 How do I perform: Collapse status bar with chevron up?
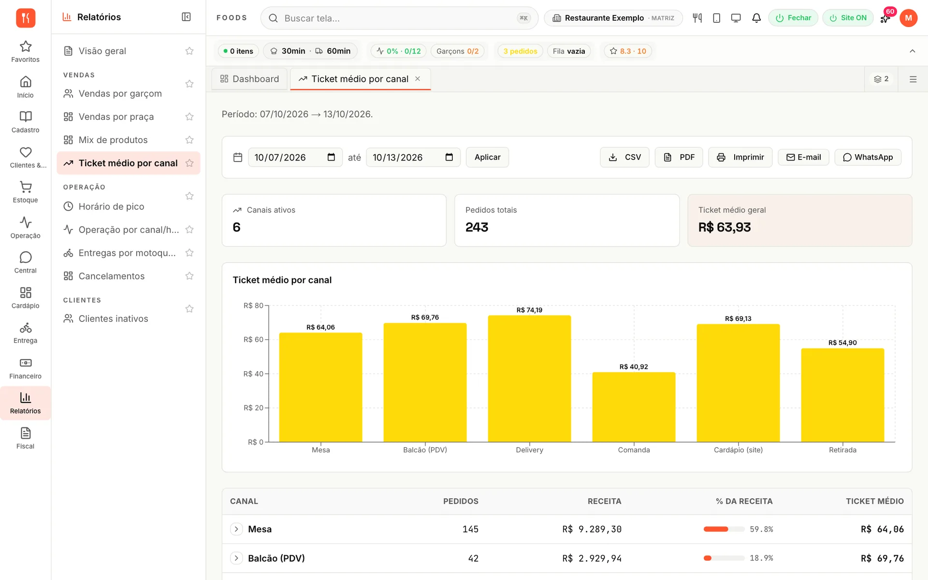913,51
